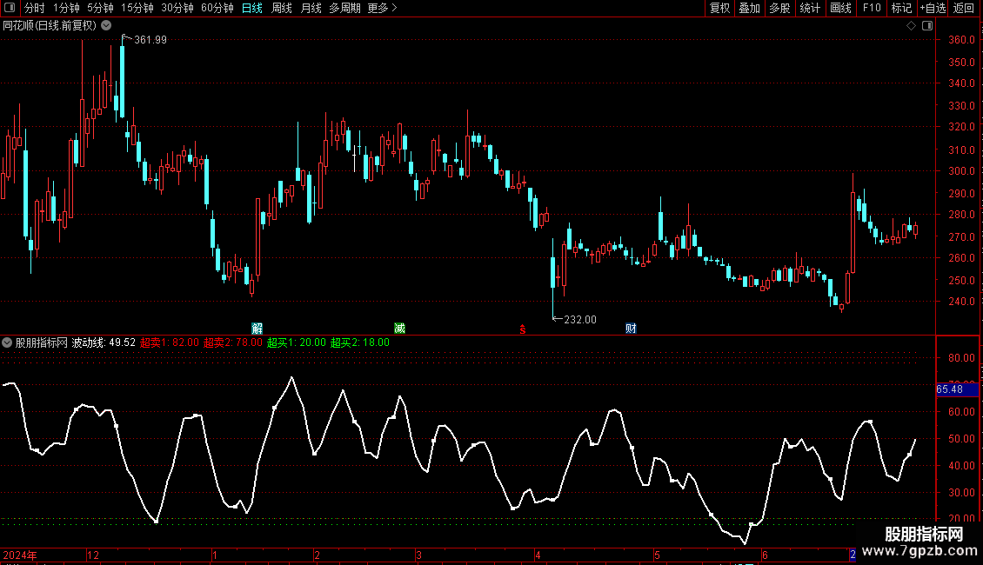Open the 多周期 multi-period view
This screenshot has width=983, height=565.
(344, 8)
